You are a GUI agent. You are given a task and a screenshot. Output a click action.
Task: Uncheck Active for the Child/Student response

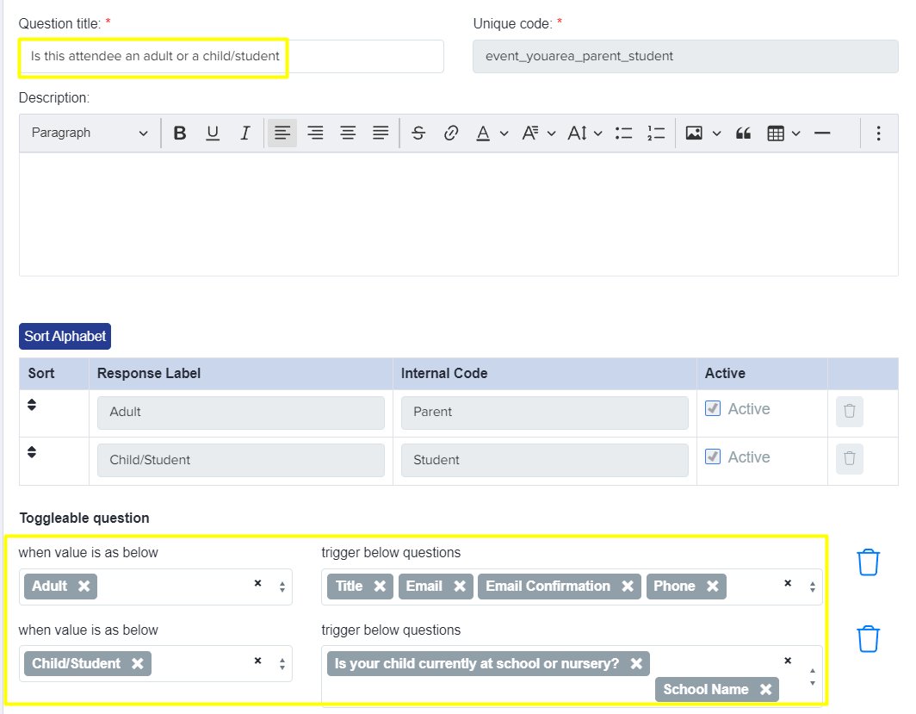pos(713,457)
